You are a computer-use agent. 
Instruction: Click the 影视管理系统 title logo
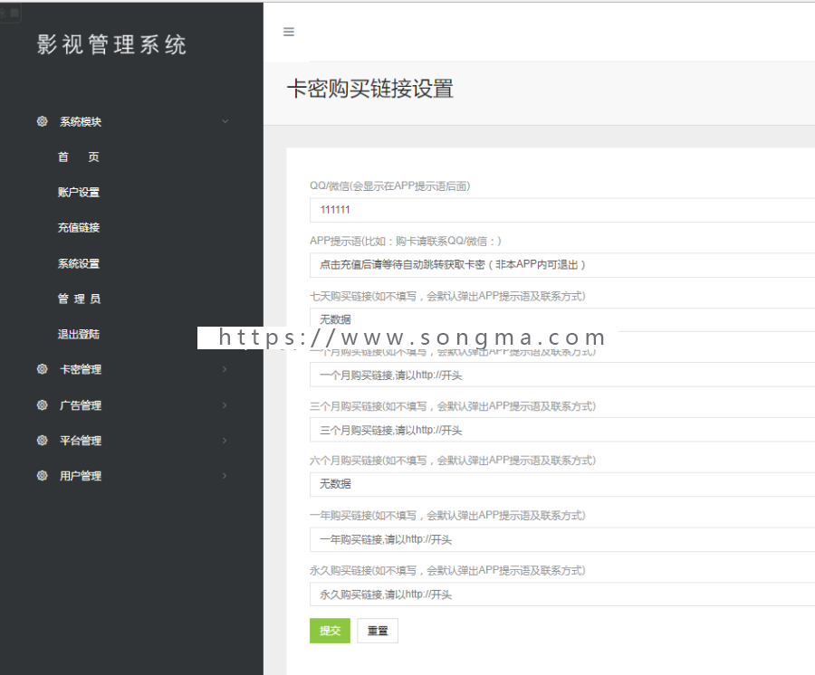[111, 44]
